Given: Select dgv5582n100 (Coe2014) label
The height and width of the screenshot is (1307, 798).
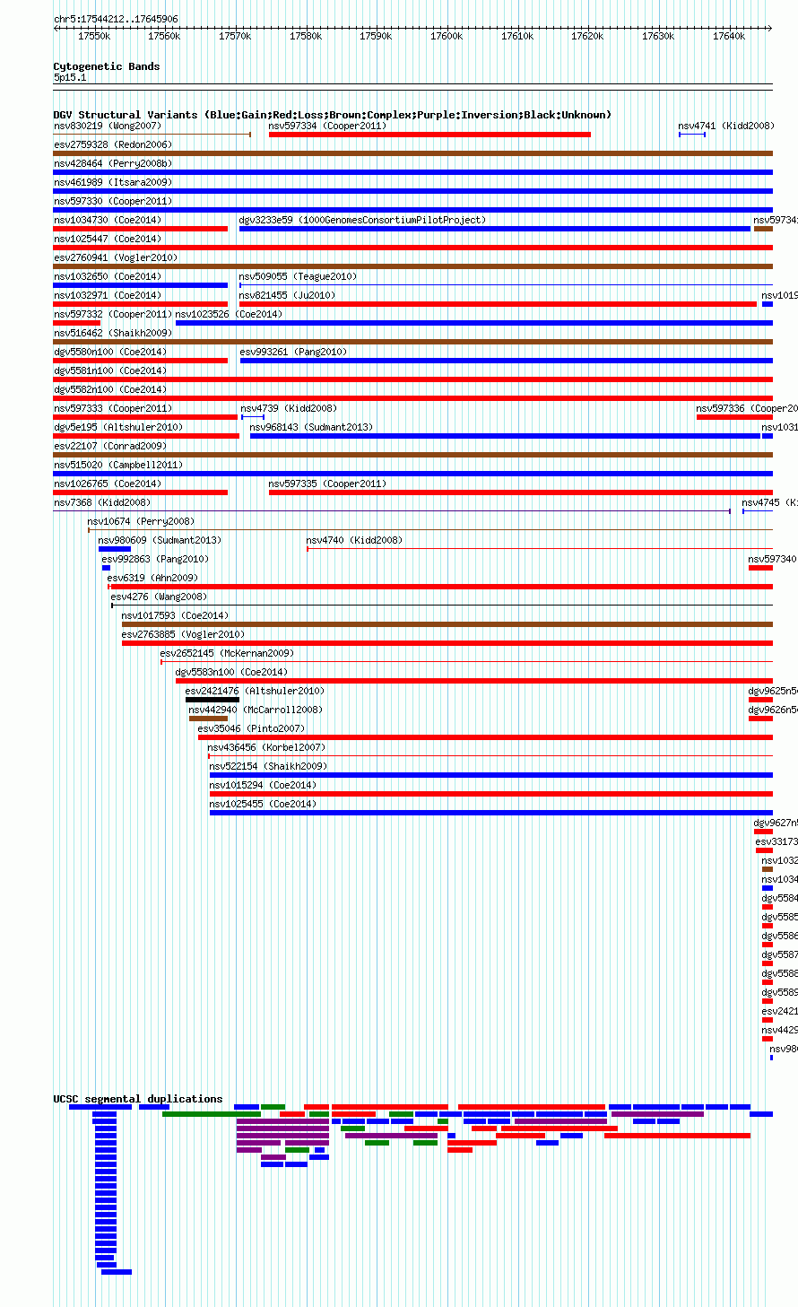Looking at the screenshot, I should 110,389.
